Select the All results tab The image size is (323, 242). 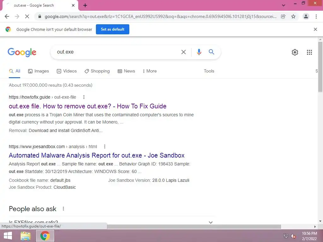coord(15,71)
